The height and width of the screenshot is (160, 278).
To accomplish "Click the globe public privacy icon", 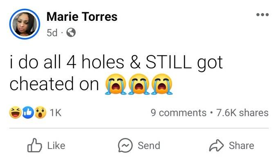I will 71,32.
